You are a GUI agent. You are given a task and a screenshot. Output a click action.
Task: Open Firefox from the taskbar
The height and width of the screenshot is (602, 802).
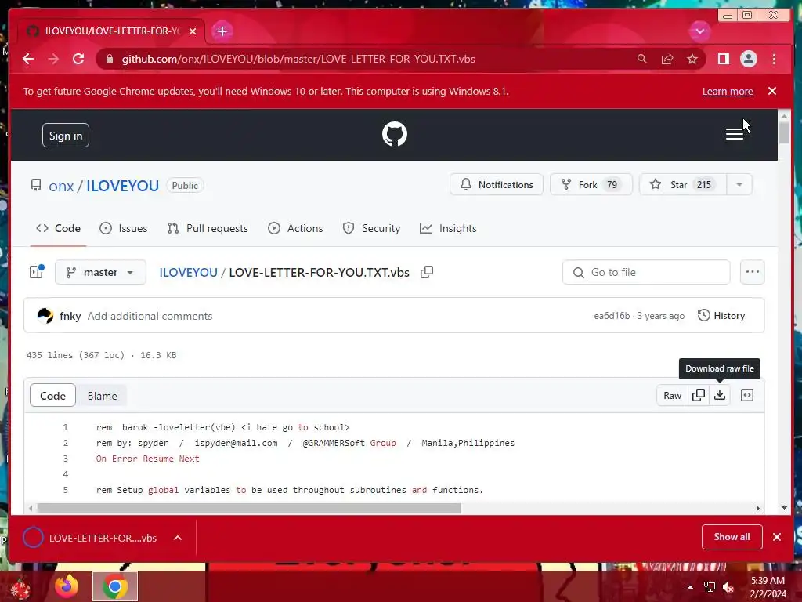(67, 586)
